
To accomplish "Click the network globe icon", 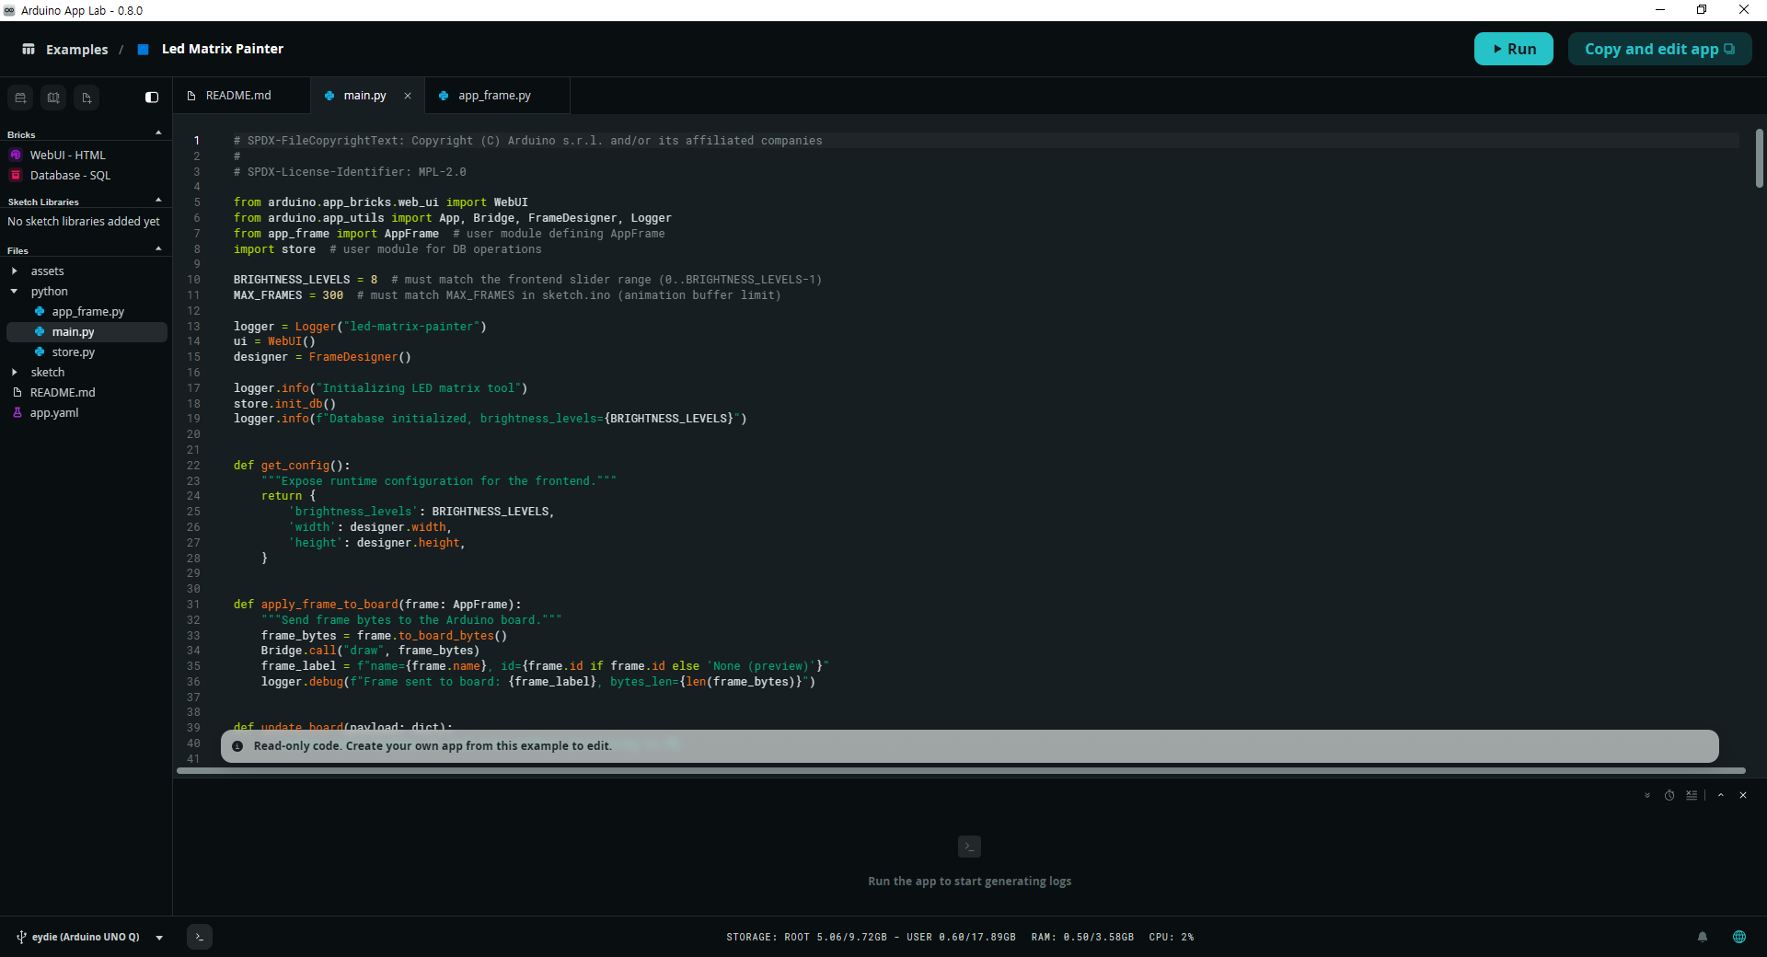I will pyautogui.click(x=1739, y=937).
